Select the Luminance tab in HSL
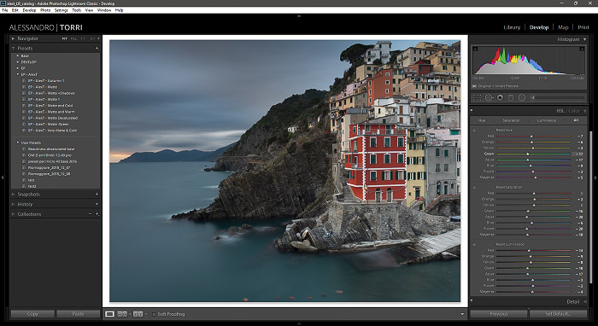The width and height of the screenshot is (598, 326). [547, 120]
